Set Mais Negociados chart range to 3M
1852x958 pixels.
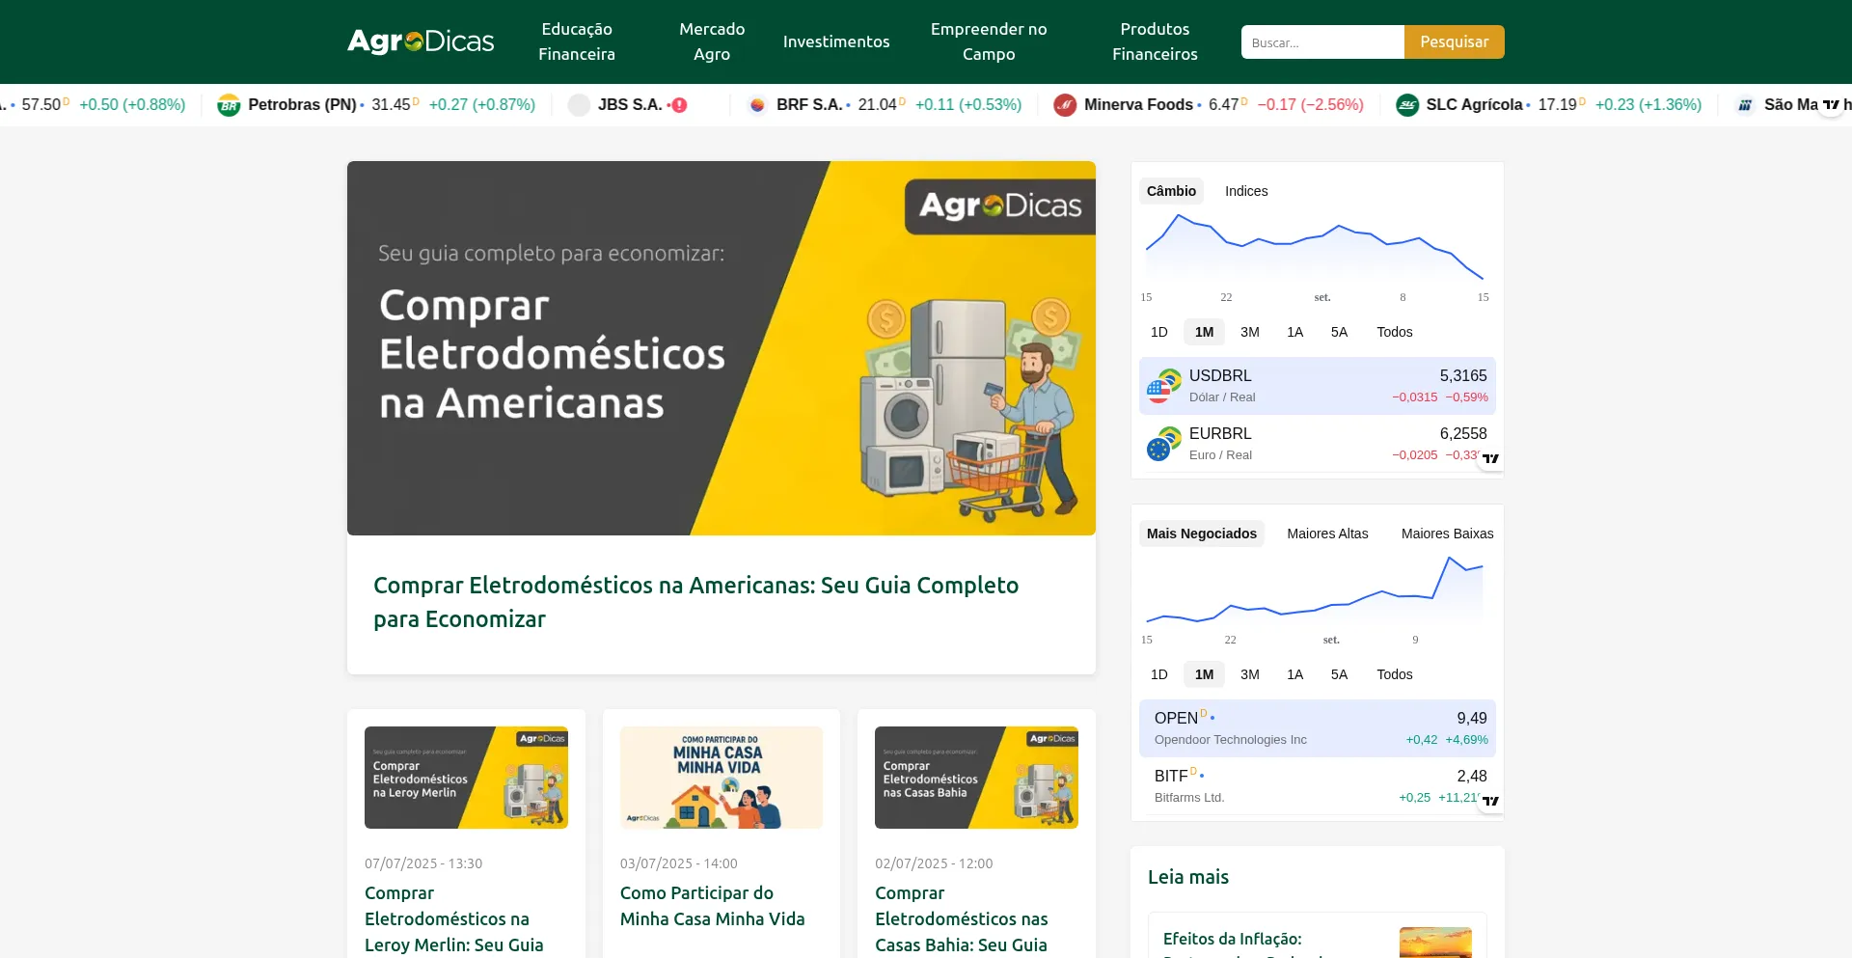1250,674
